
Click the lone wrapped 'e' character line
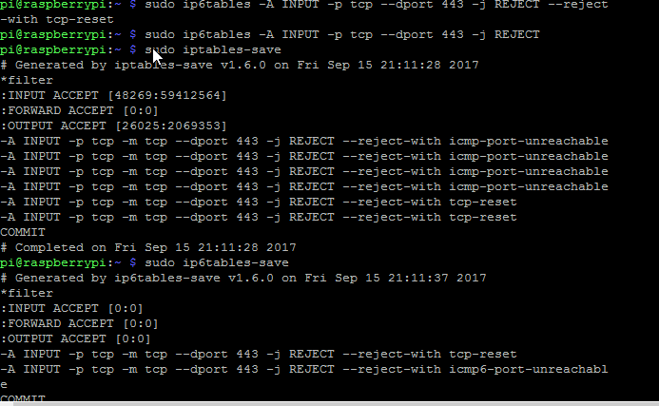tap(5, 384)
